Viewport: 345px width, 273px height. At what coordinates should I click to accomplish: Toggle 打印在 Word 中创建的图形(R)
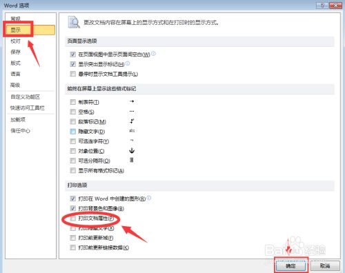tap(73, 199)
